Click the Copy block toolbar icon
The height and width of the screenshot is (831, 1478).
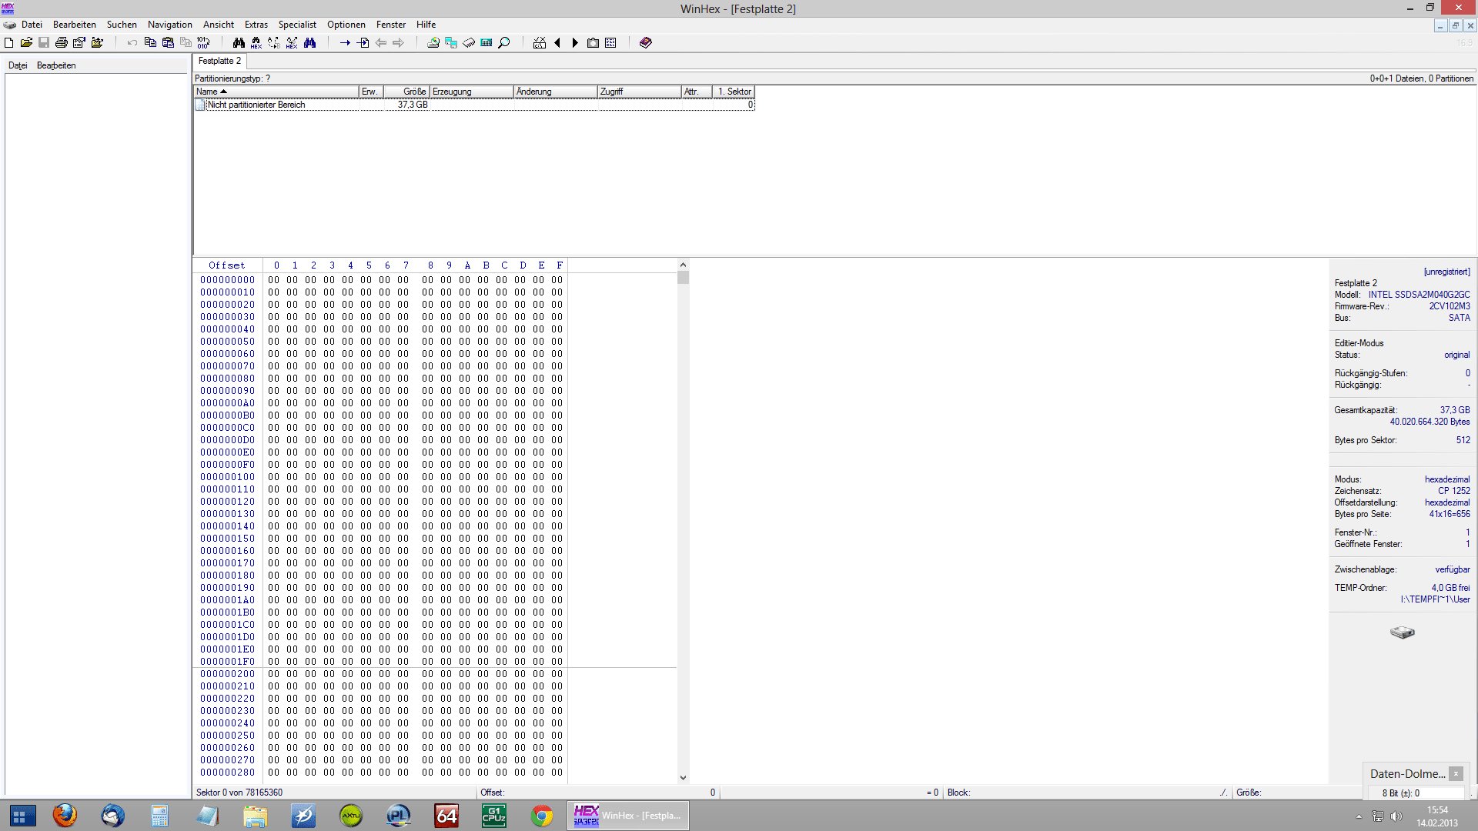click(150, 43)
